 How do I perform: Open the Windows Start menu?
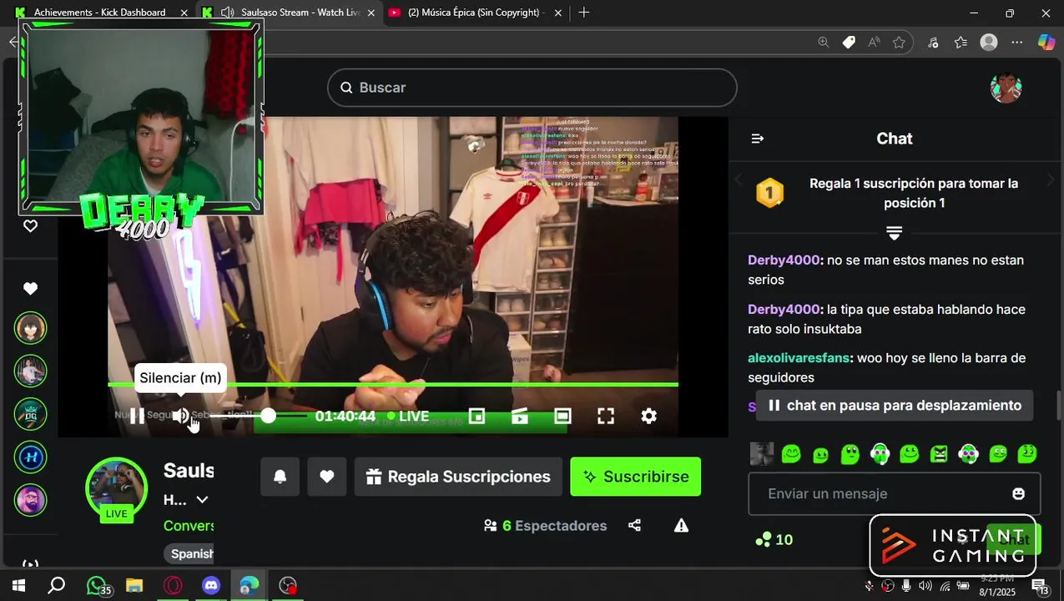click(18, 585)
